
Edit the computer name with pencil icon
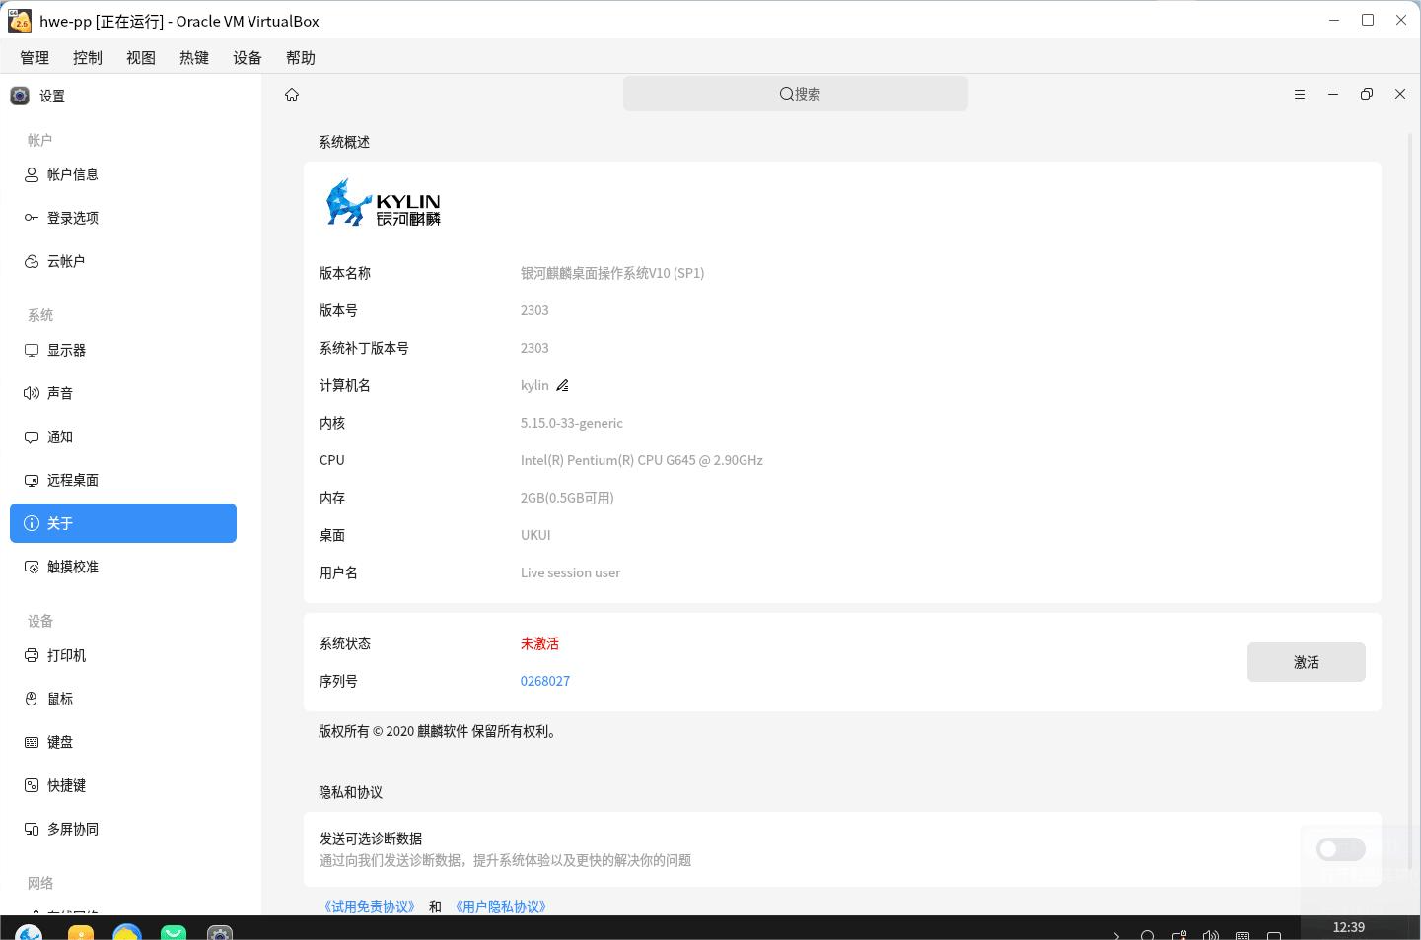point(562,385)
